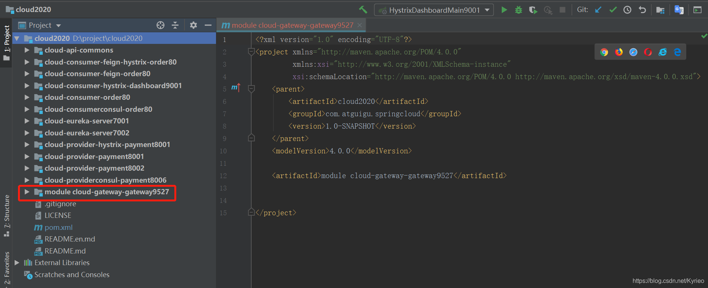Click the Build project hammer icon
The width and height of the screenshot is (708, 288).
click(x=363, y=10)
